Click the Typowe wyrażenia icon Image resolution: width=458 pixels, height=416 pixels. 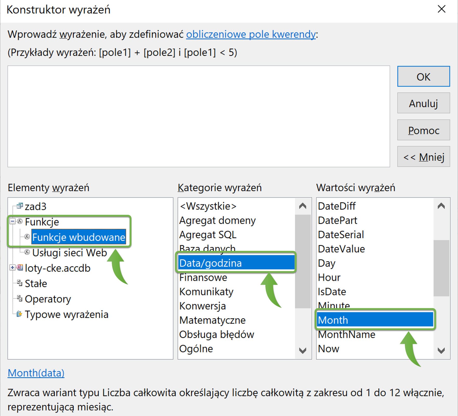point(19,314)
